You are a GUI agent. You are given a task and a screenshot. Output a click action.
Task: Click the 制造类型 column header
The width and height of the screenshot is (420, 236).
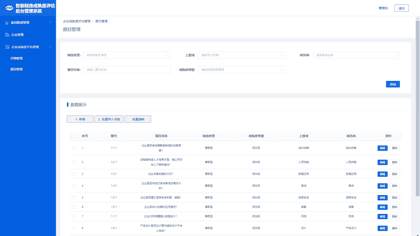click(208, 136)
